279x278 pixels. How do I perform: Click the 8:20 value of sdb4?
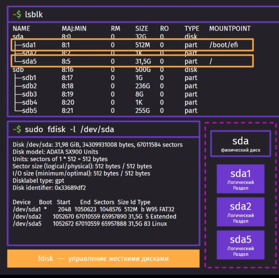pyautogui.click(x=68, y=102)
